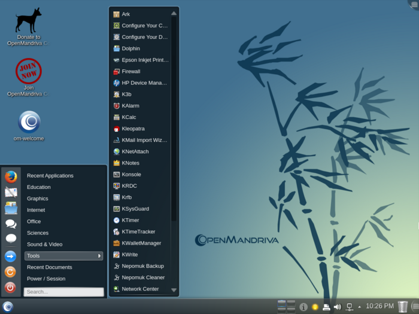Open the Internet category

[36, 210]
